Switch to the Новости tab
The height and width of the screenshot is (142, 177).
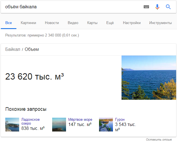click(x=52, y=23)
